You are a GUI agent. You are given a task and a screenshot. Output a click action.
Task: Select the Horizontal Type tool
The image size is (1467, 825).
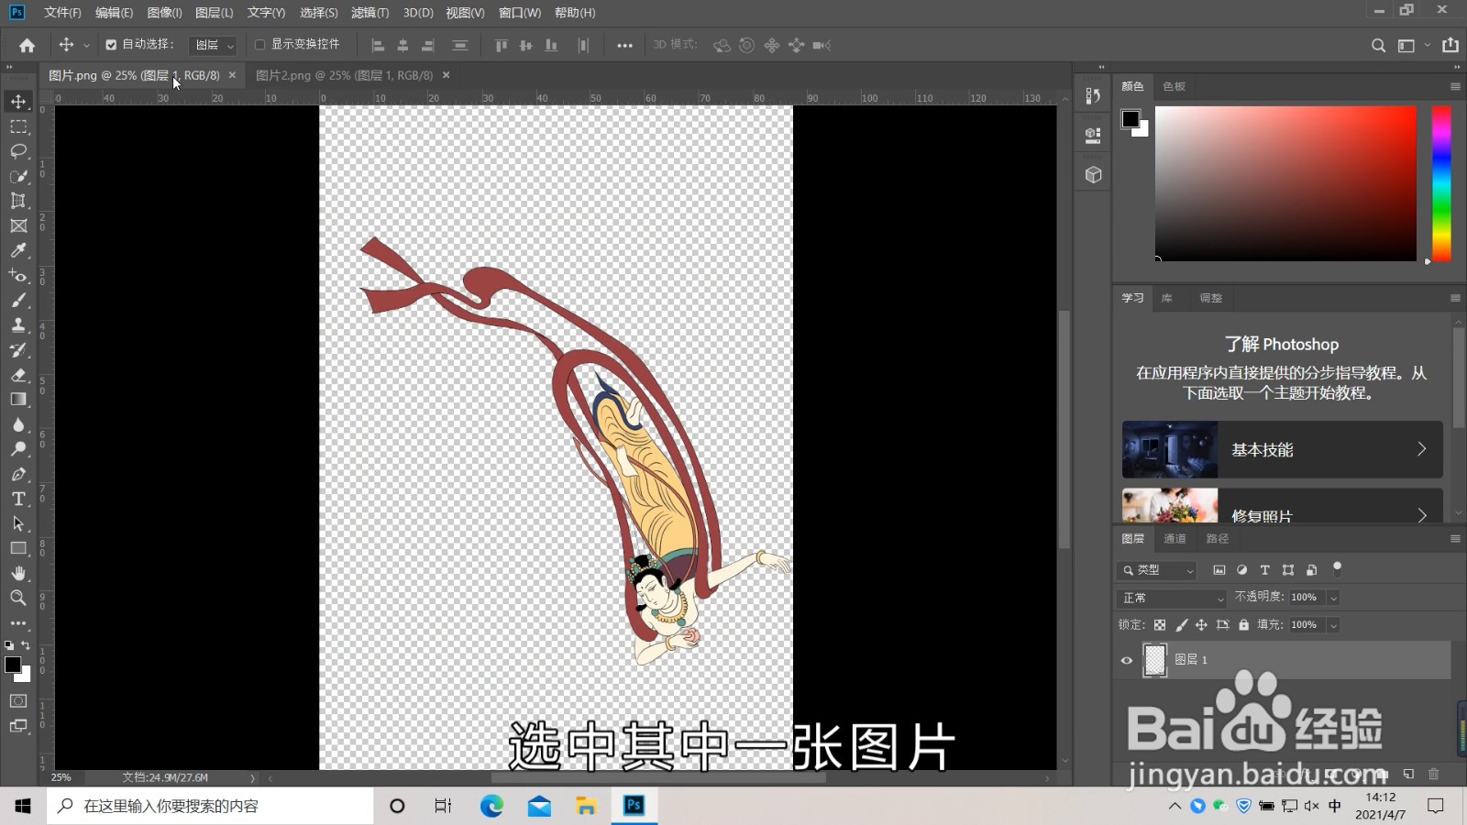click(18, 499)
